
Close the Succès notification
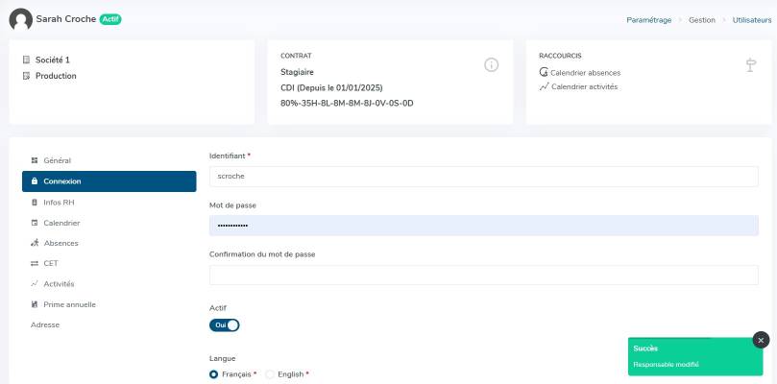(x=761, y=340)
